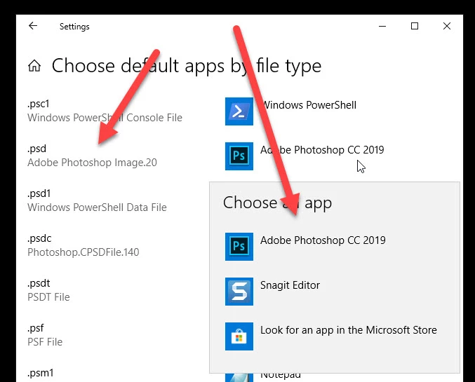
Task: Go back with the Settings back arrow
Action: point(33,26)
